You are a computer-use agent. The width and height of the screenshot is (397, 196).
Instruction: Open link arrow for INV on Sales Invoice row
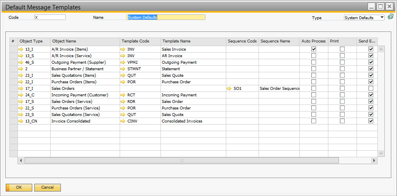point(123,49)
